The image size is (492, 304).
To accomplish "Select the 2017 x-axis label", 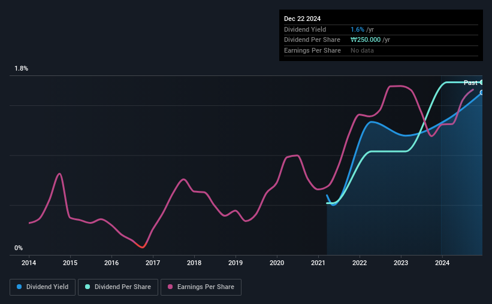I will pos(153,263).
